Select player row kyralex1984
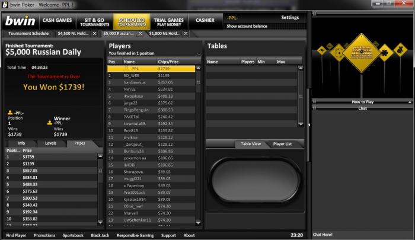The height and width of the screenshot is (240, 415). [x=151, y=199]
